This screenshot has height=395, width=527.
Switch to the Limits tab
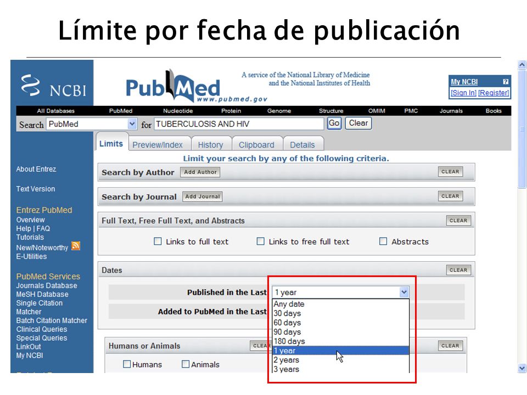111,144
